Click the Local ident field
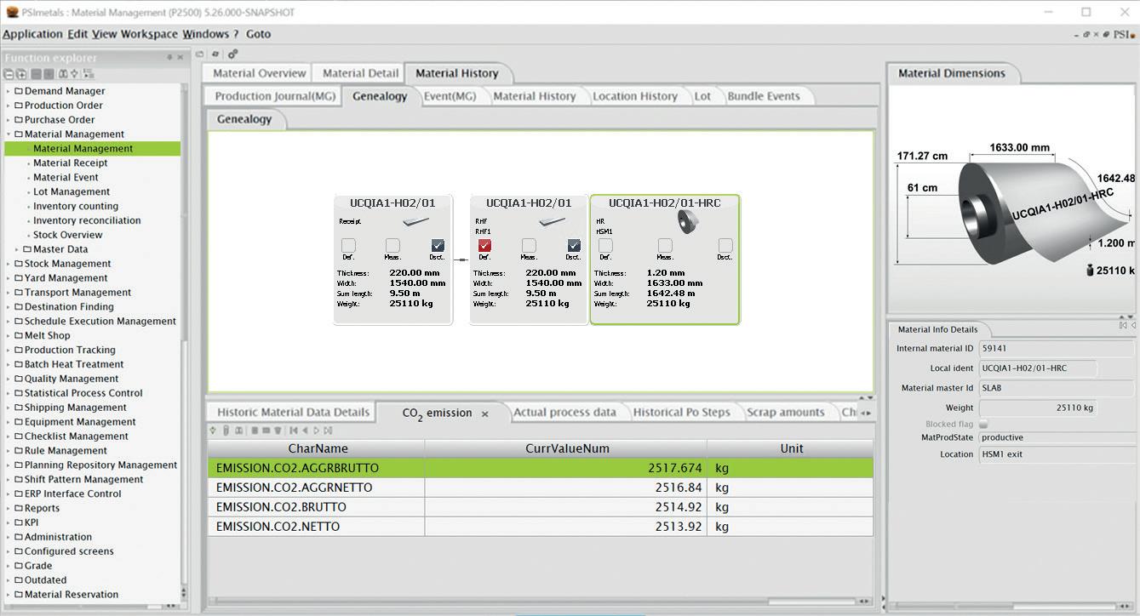 (x=1037, y=368)
